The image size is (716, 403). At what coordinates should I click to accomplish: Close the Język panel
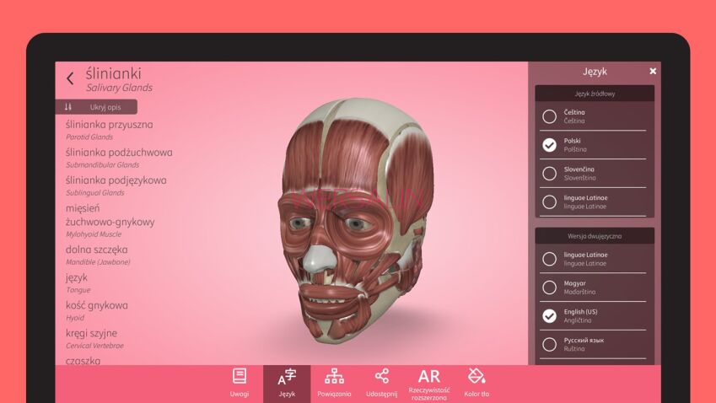(652, 72)
